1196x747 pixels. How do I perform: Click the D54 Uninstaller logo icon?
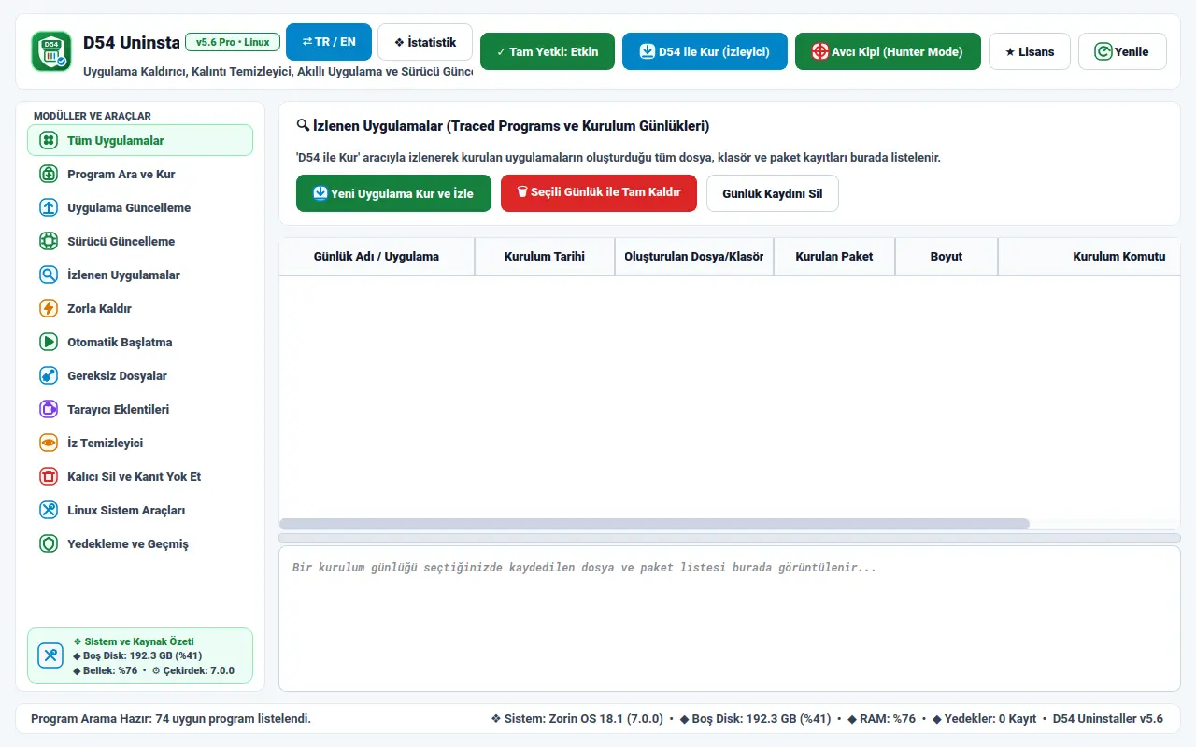pyautogui.click(x=50, y=51)
